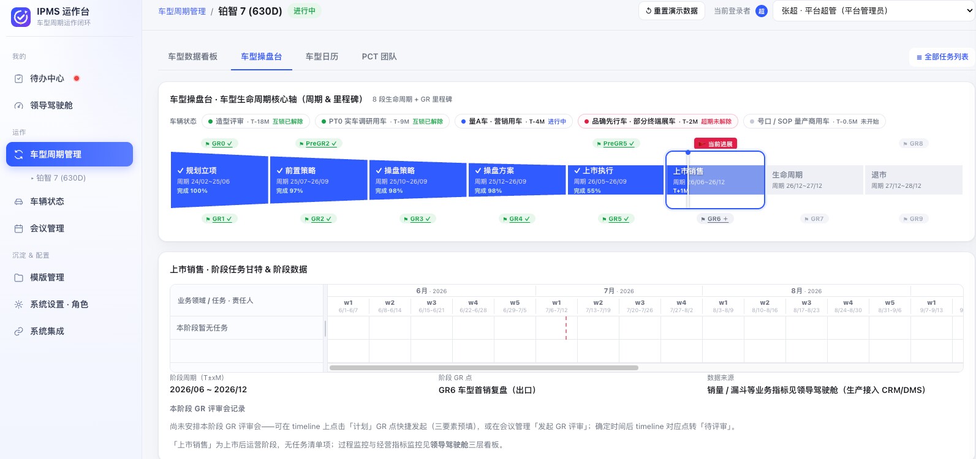Click PT0 实车调研用车 status chip
This screenshot has width=976, height=459.
pyautogui.click(x=382, y=122)
